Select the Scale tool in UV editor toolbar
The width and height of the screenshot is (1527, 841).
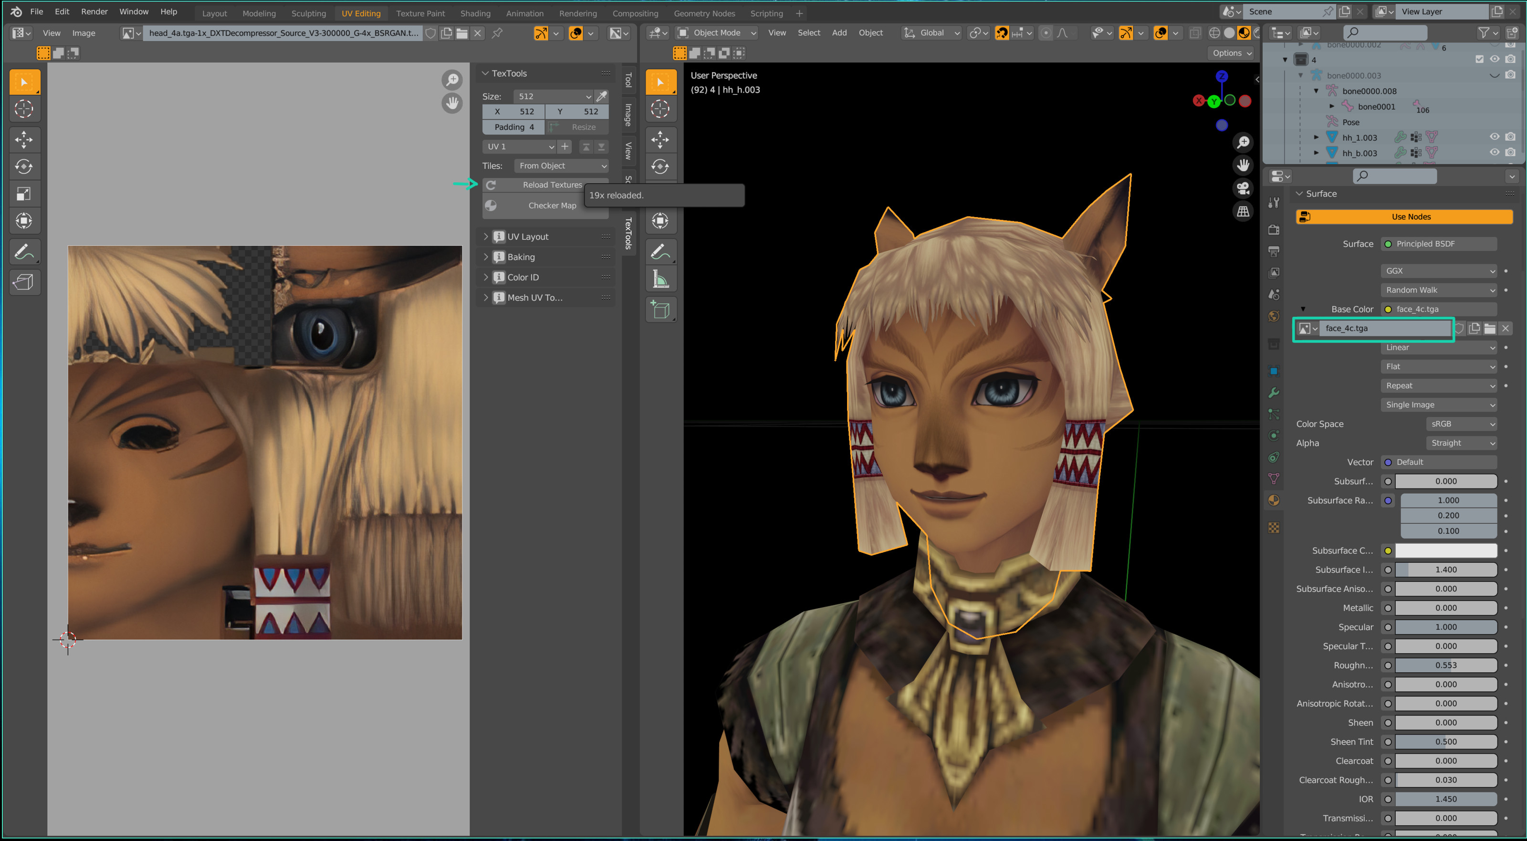coord(24,194)
